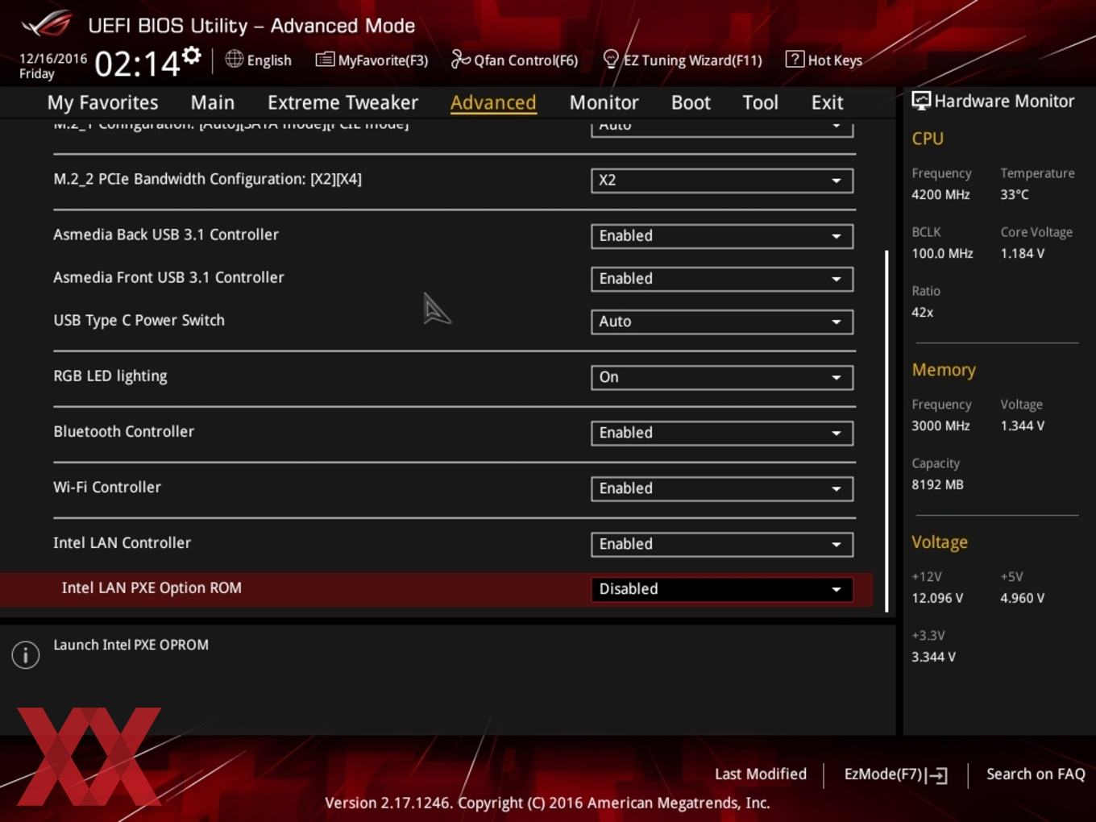Open M.2_2 PCIe Bandwidth X2 dropdown

pos(722,181)
